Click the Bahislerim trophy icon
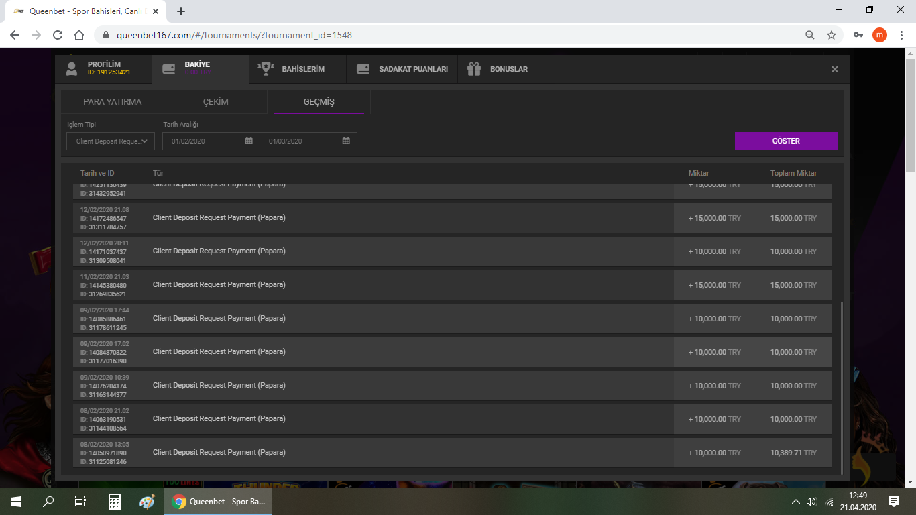Image resolution: width=916 pixels, height=515 pixels. 266,68
